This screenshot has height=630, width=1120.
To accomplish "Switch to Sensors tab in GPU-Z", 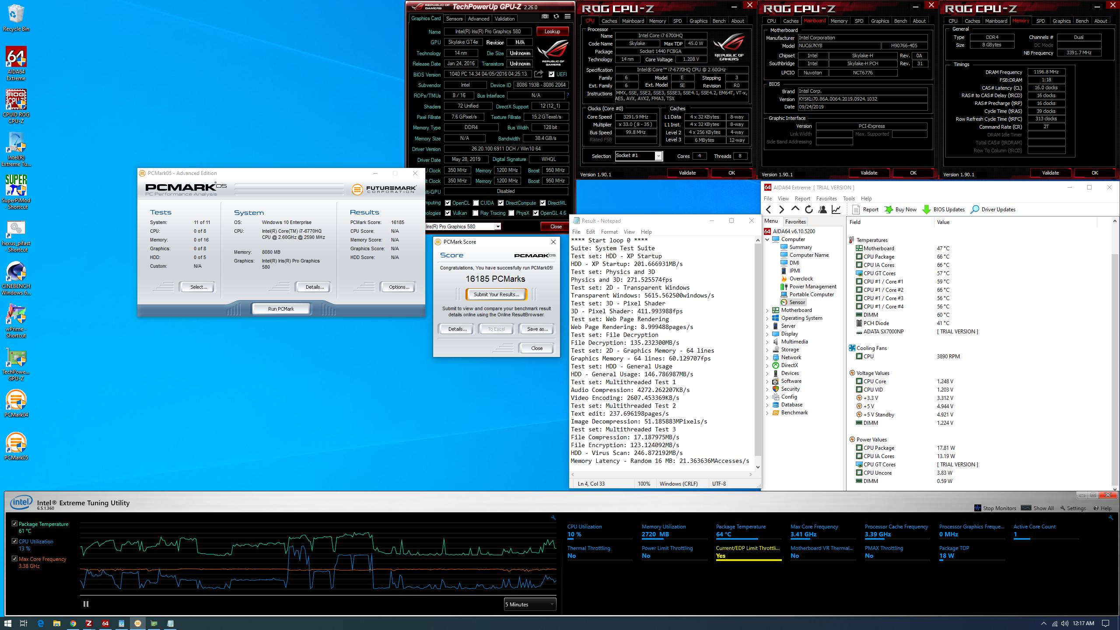I will [x=454, y=19].
